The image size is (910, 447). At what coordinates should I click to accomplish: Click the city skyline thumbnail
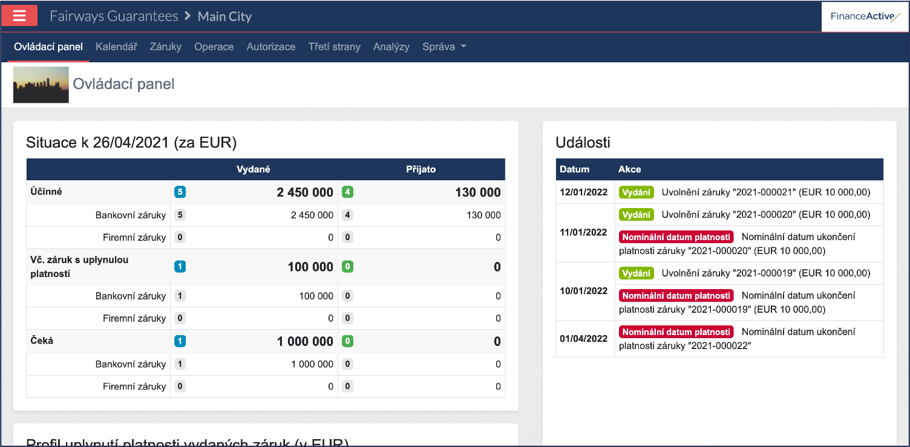(41, 85)
